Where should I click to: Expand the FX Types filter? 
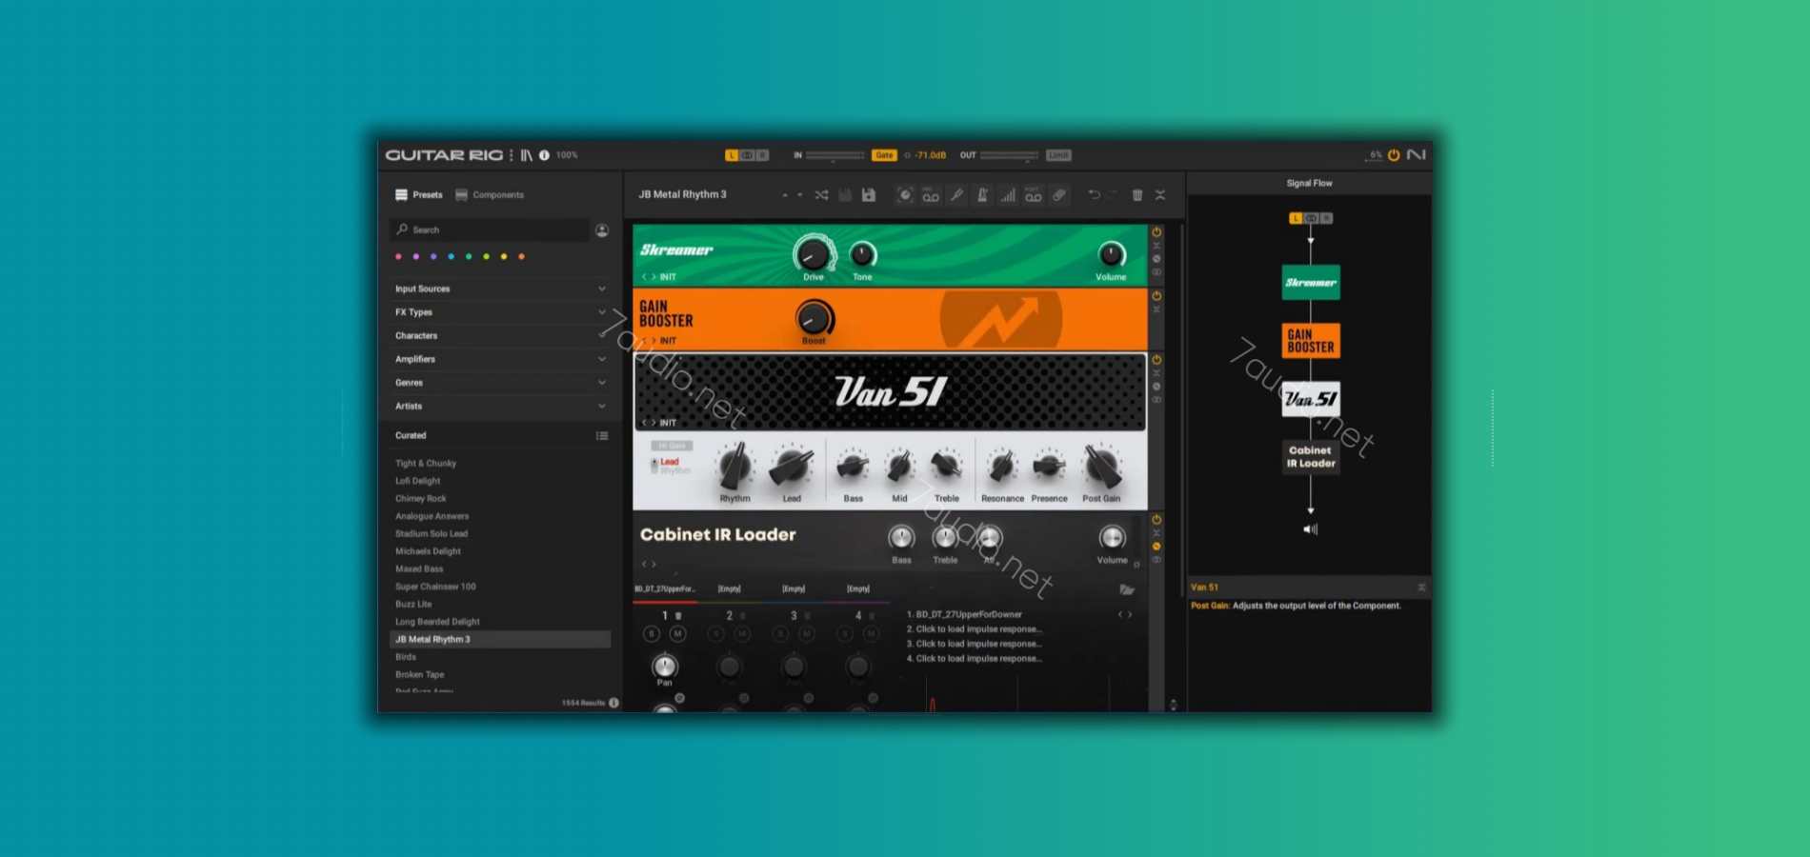(x=500, y=312)
